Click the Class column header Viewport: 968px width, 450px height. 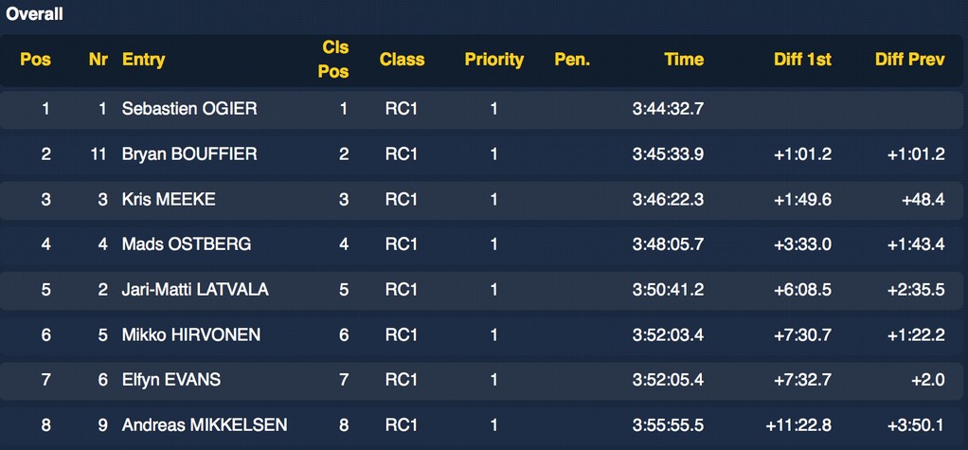[402, 60]
